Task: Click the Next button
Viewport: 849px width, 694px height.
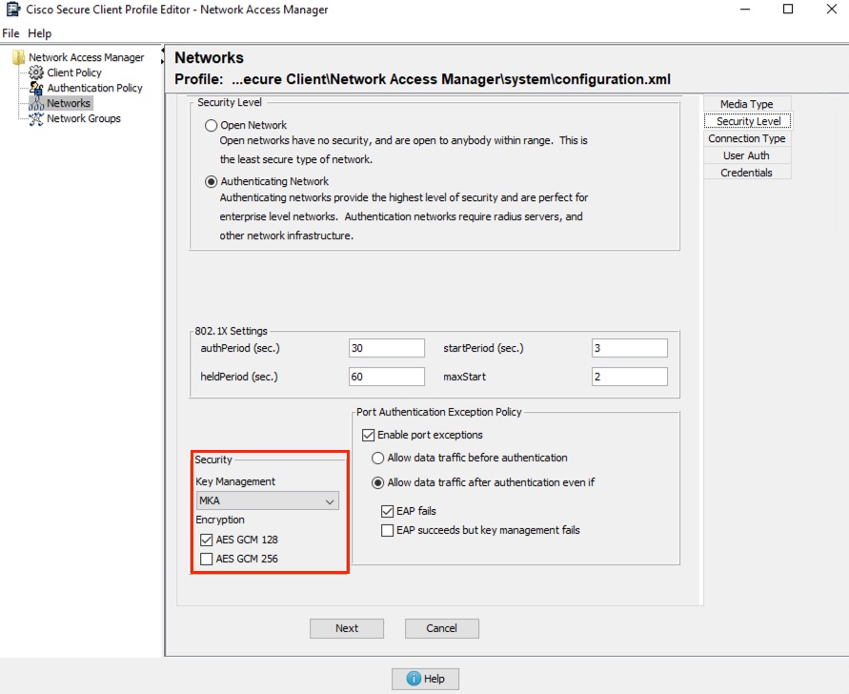Action: (x=347, y=628)
